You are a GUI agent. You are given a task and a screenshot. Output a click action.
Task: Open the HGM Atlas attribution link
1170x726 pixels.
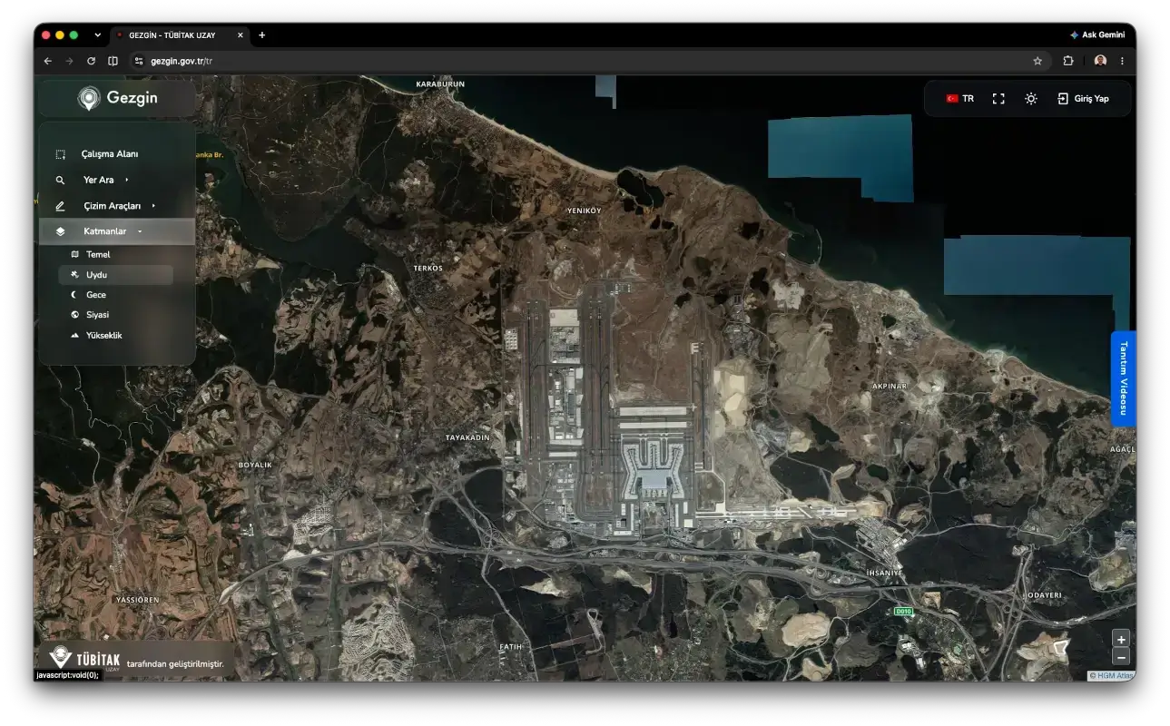(1116, 675)
